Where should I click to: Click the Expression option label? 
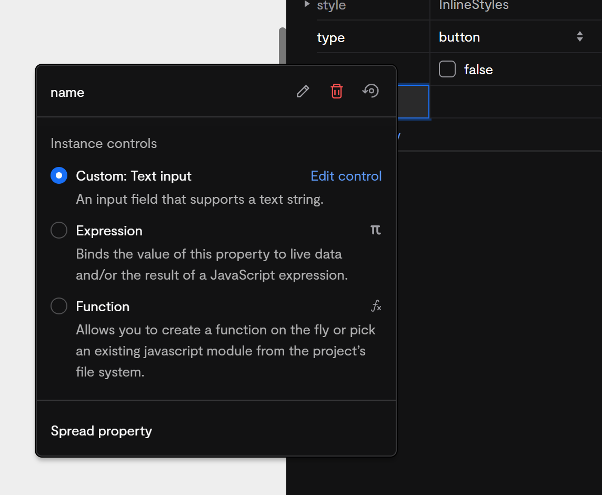(x=109, y=231)
